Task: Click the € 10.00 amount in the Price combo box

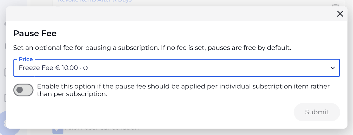Action: click(x=66, y=68)
